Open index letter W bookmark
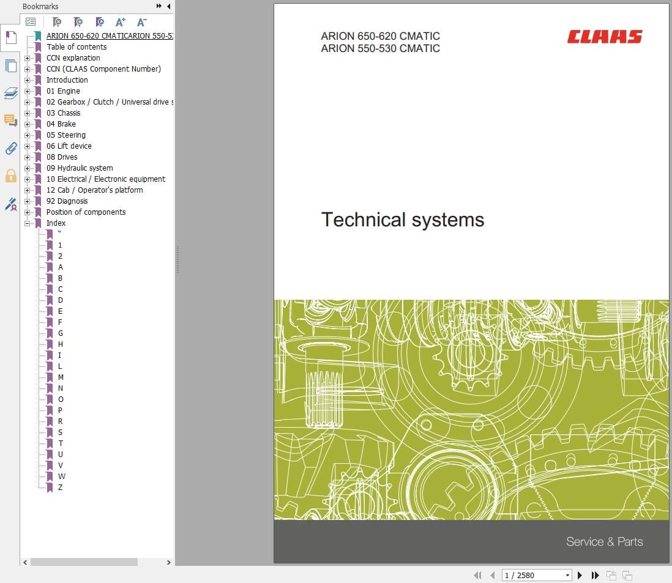The image size is (672, 583). [x=62, y=477]
